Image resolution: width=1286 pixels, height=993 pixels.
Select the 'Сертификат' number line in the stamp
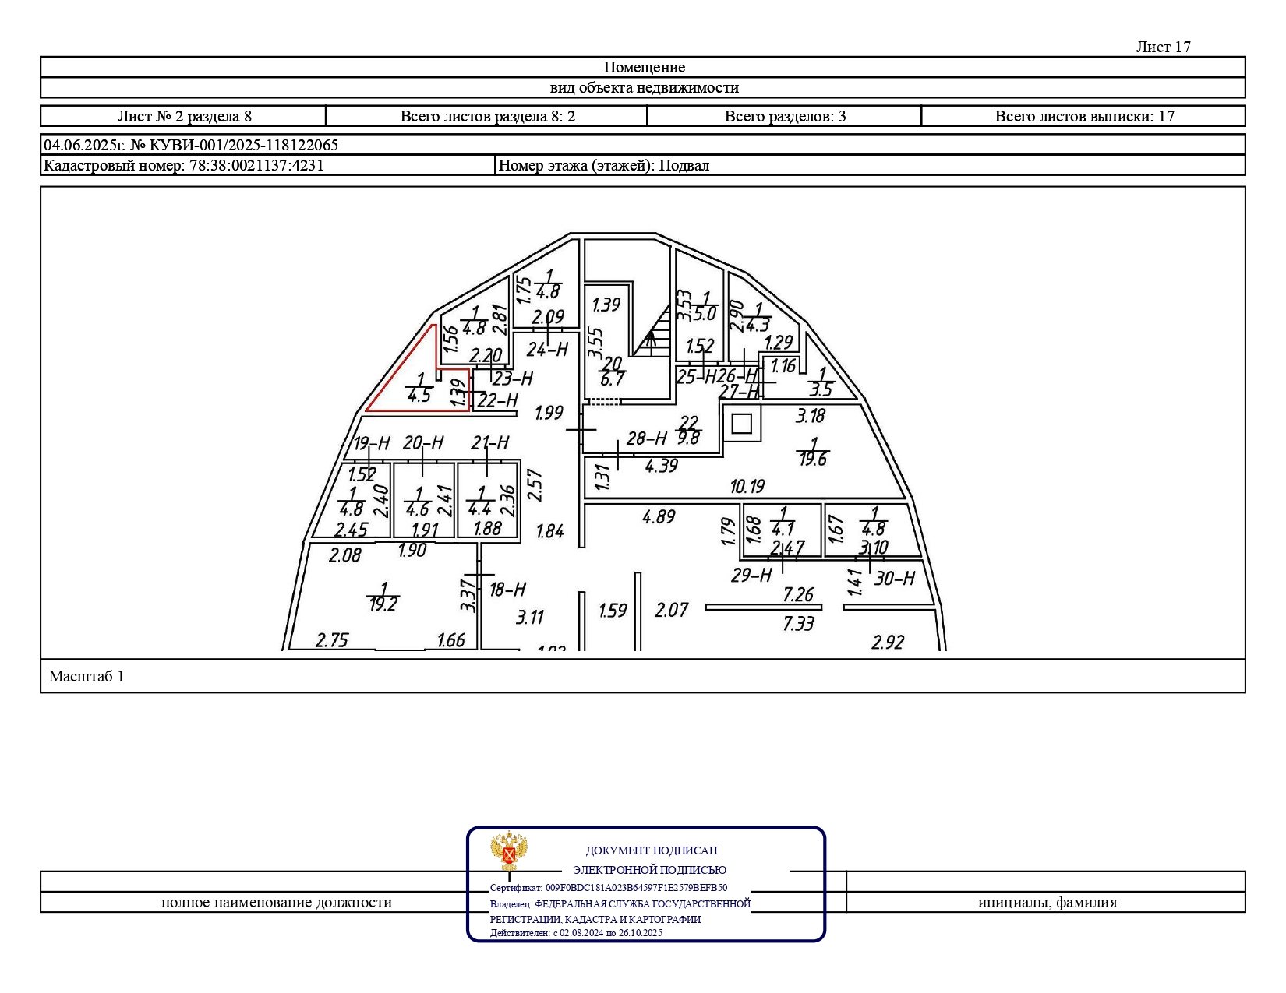(609, 887)
